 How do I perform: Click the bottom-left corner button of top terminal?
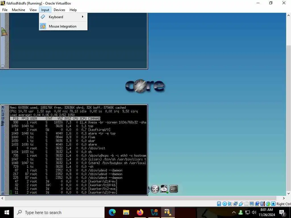coord(3,193)
